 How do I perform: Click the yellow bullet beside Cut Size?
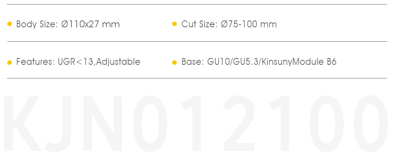[174, 24]
